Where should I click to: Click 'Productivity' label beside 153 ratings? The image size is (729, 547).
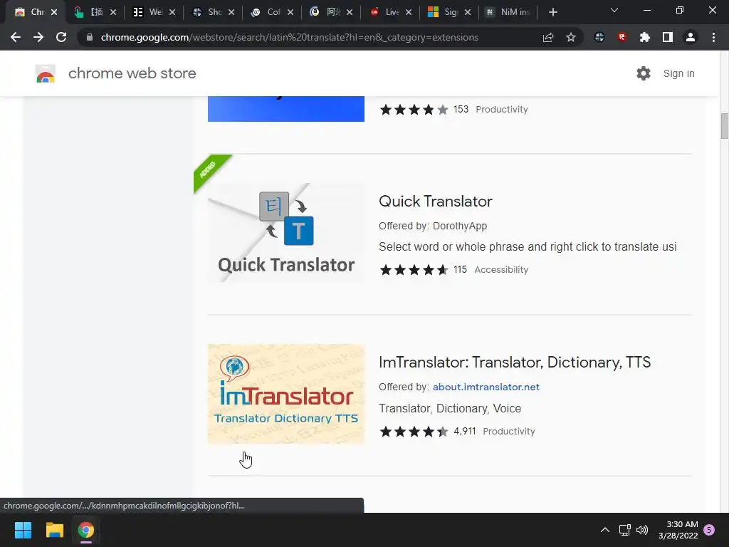[502, 109]
